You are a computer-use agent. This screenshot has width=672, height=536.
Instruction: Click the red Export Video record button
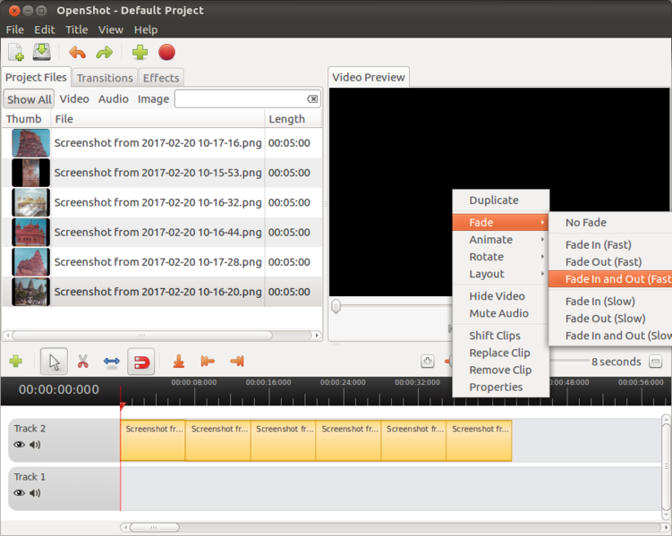(x=166, y=52)
